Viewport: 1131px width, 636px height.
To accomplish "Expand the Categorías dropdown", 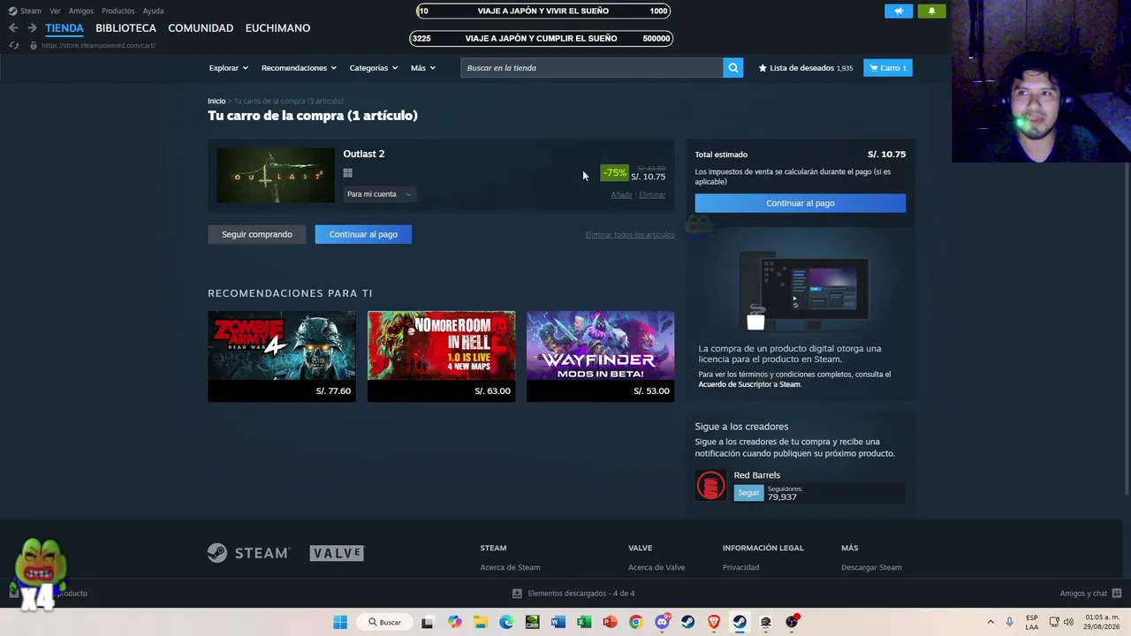I will [x=374, y=68].
